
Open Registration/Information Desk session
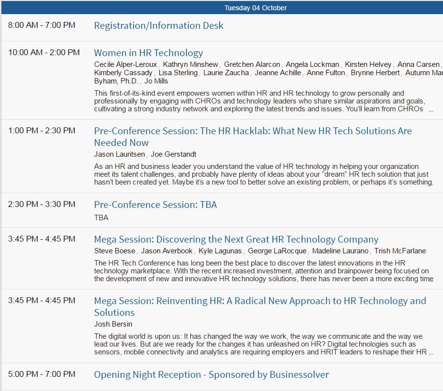point(159,26)
